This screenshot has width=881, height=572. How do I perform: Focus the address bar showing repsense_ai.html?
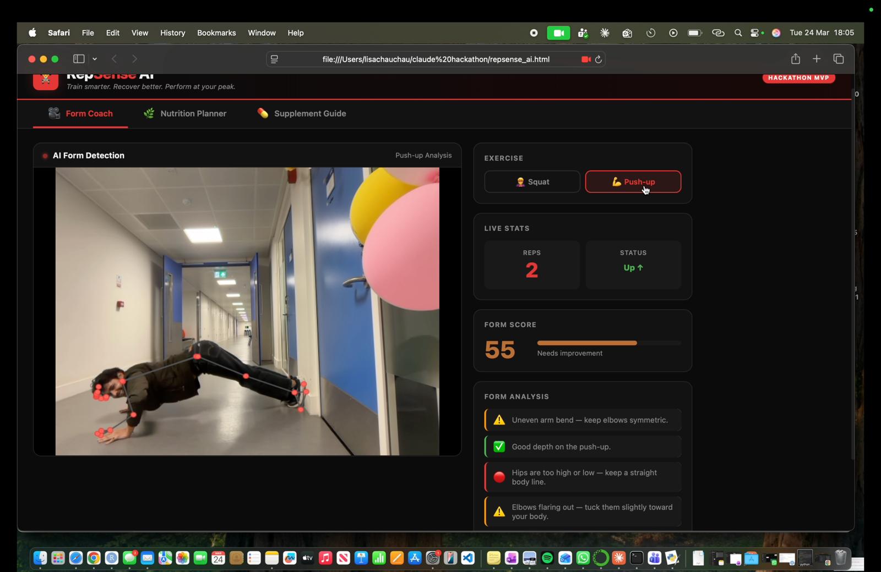point(436,59)
